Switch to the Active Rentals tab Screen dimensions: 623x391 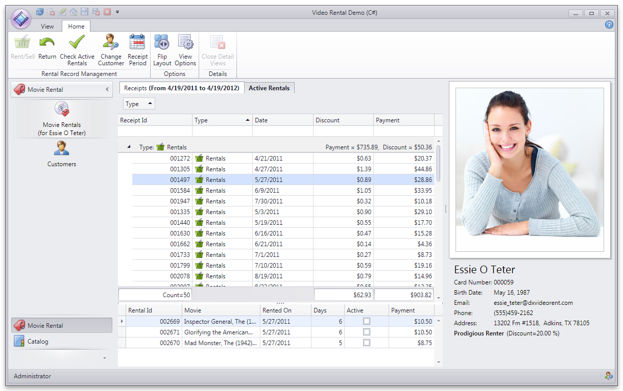click(x=269, y=88)
